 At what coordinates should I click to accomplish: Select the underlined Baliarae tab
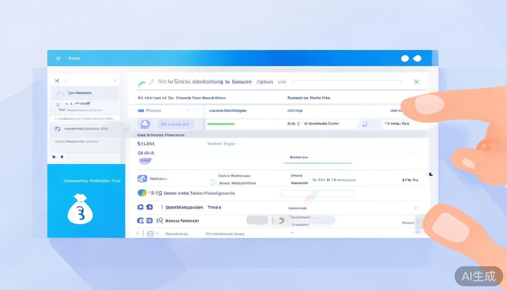tap(299, 157)
